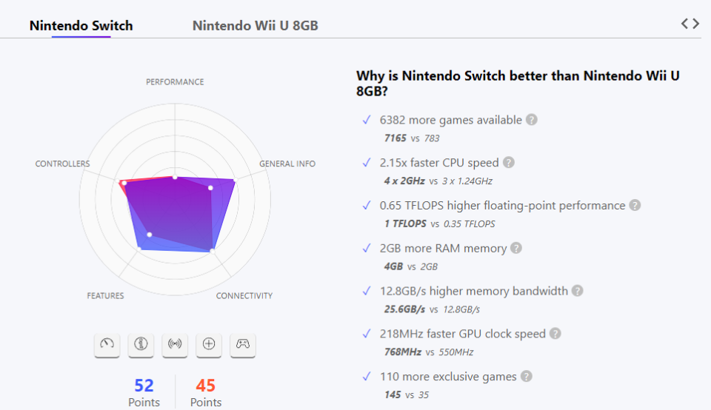Open help for 'more games available'
Image resolution: width=711 pixels, height=410 pixels.
pyautogui.click(x=532, y=120)
